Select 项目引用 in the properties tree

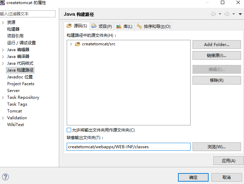coord(15,36)
